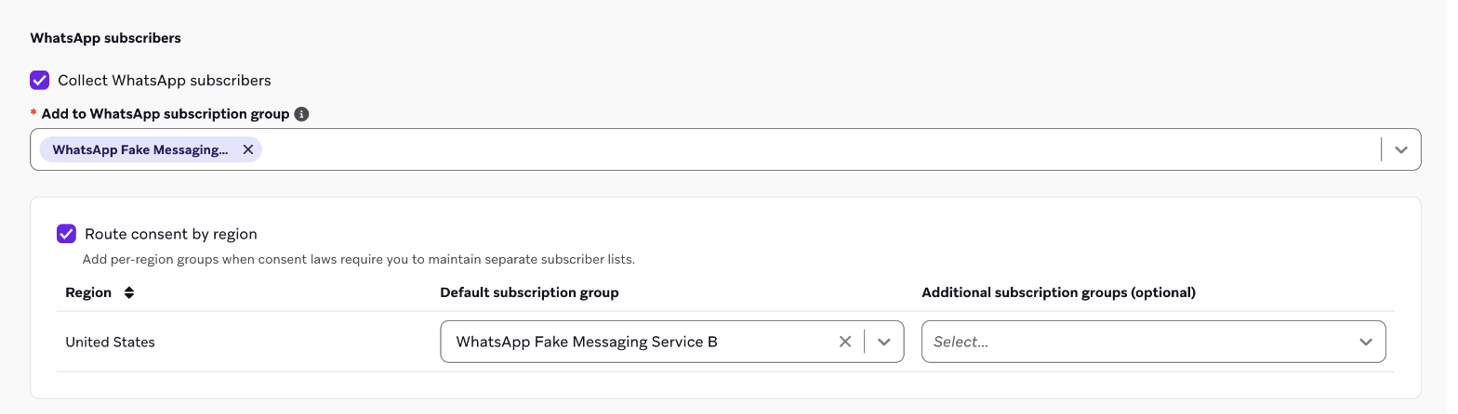Click the info icon beside WhatsApp subscription group

coord(301,114)
